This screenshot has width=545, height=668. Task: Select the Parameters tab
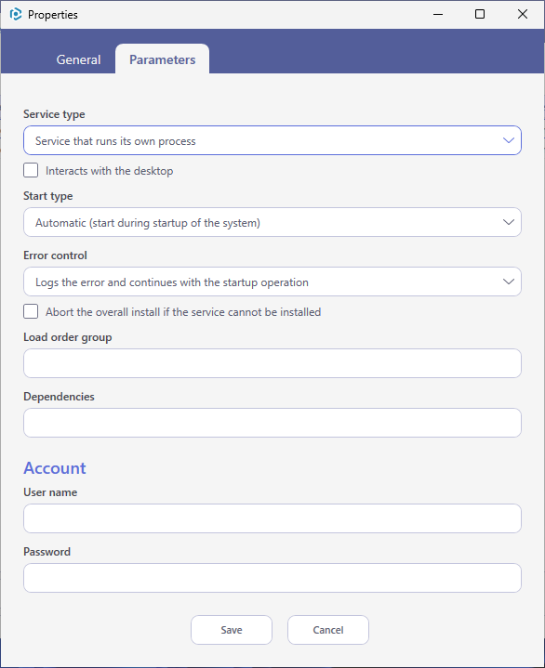tap(162, 59)
